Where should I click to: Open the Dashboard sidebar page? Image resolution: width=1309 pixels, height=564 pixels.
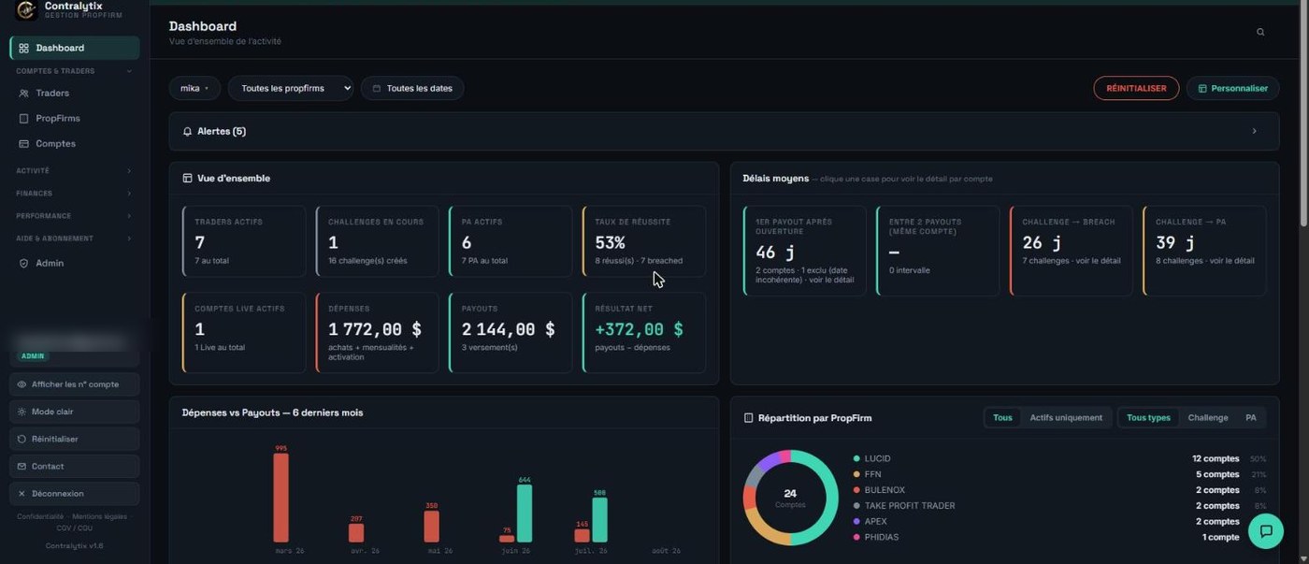point(75,48)
